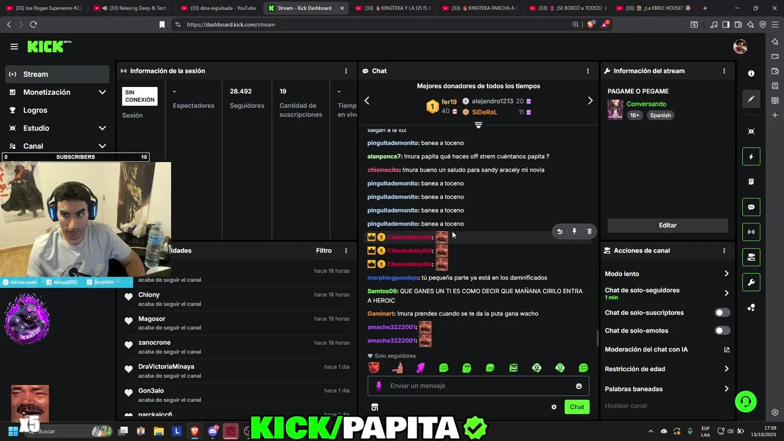Open File Explorer from the taskbar
Screen dimensions: 784x441
(x=159, y=431)
